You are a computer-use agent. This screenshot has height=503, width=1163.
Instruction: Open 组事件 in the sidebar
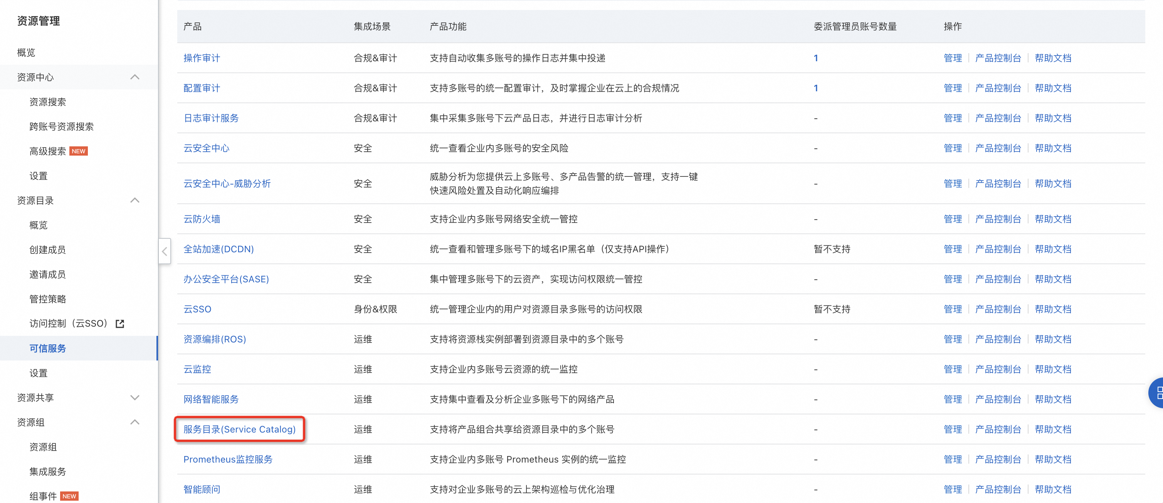[x=43, y=496]
